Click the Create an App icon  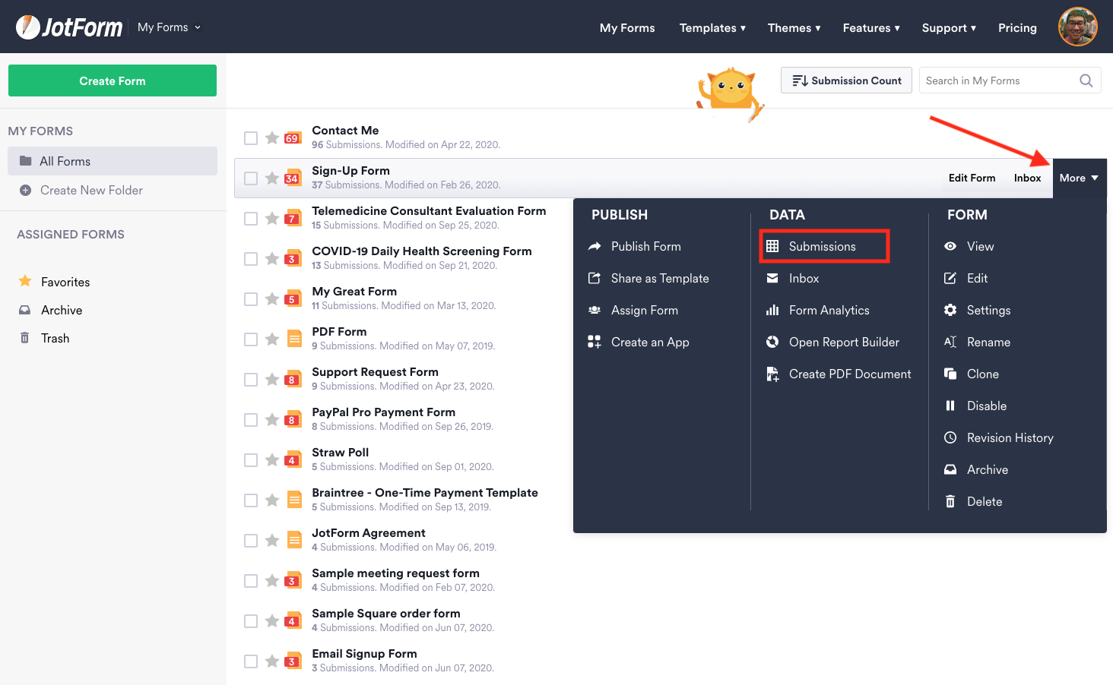[x=595, y=342]
